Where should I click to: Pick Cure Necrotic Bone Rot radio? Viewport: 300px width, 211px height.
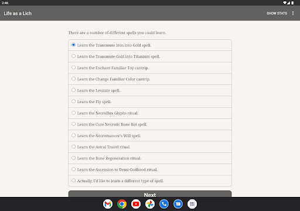pyautogui.click(x=73, y=124)
